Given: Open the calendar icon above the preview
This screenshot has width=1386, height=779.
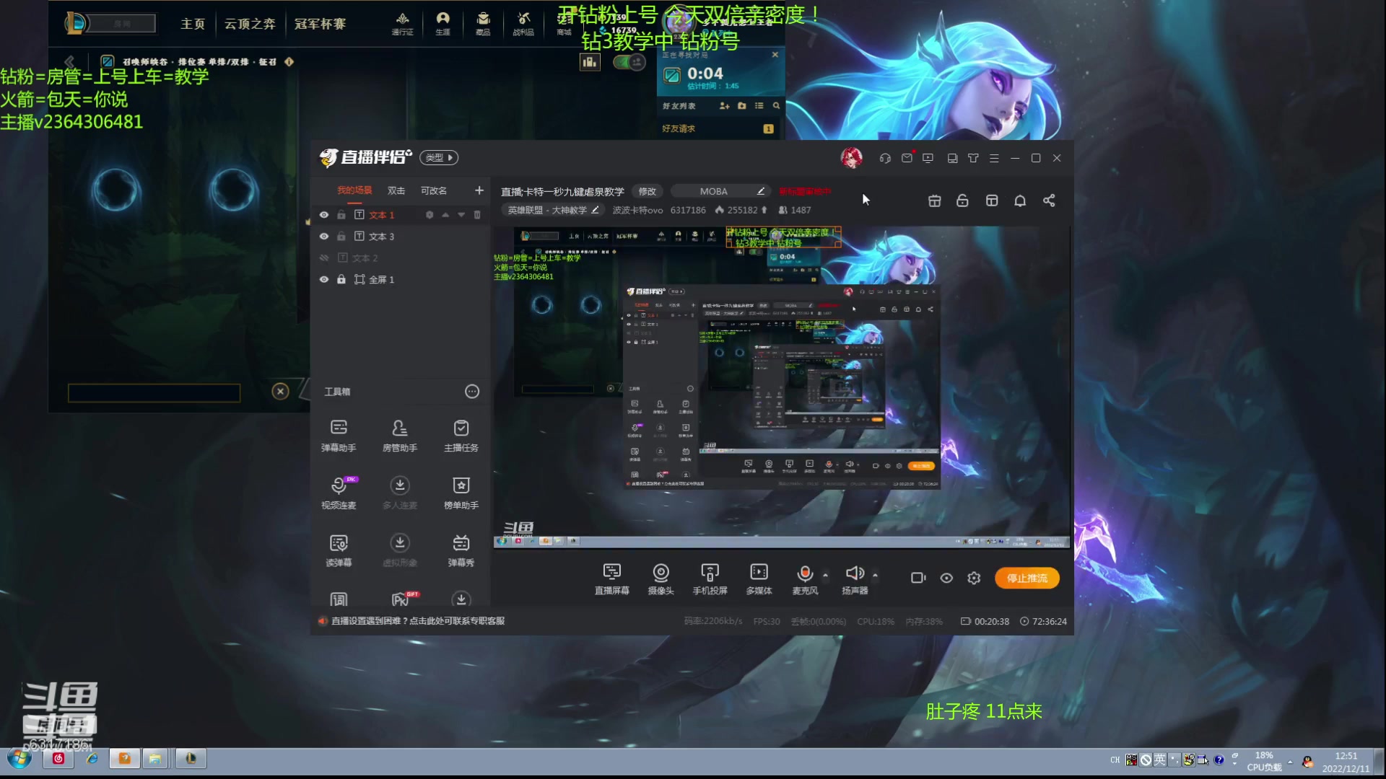Looking at the screenshot, I should (x=934, y=201).
